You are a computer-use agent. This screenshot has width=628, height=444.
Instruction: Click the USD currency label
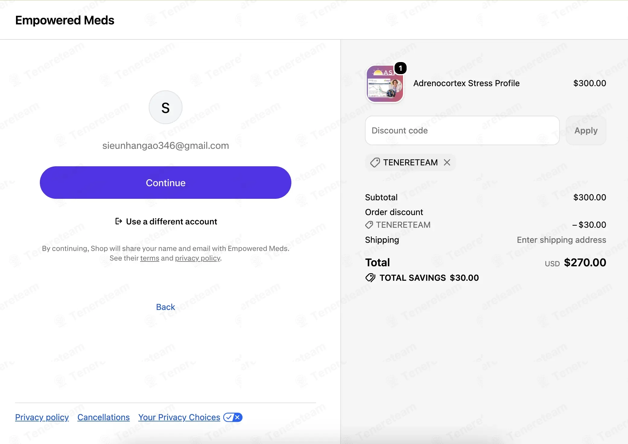pyautogui.click(x=552, y=264)
